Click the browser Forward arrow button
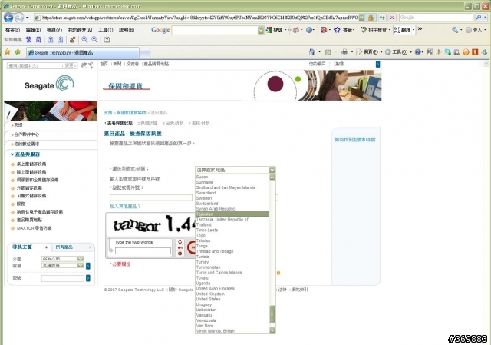491x345 pixels. coord(18,18)
